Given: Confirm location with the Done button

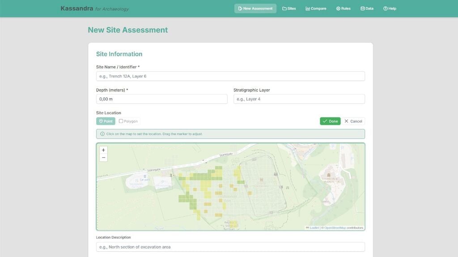Looking at the screenshot, I should pyautogui.click(x=330, y=121).
